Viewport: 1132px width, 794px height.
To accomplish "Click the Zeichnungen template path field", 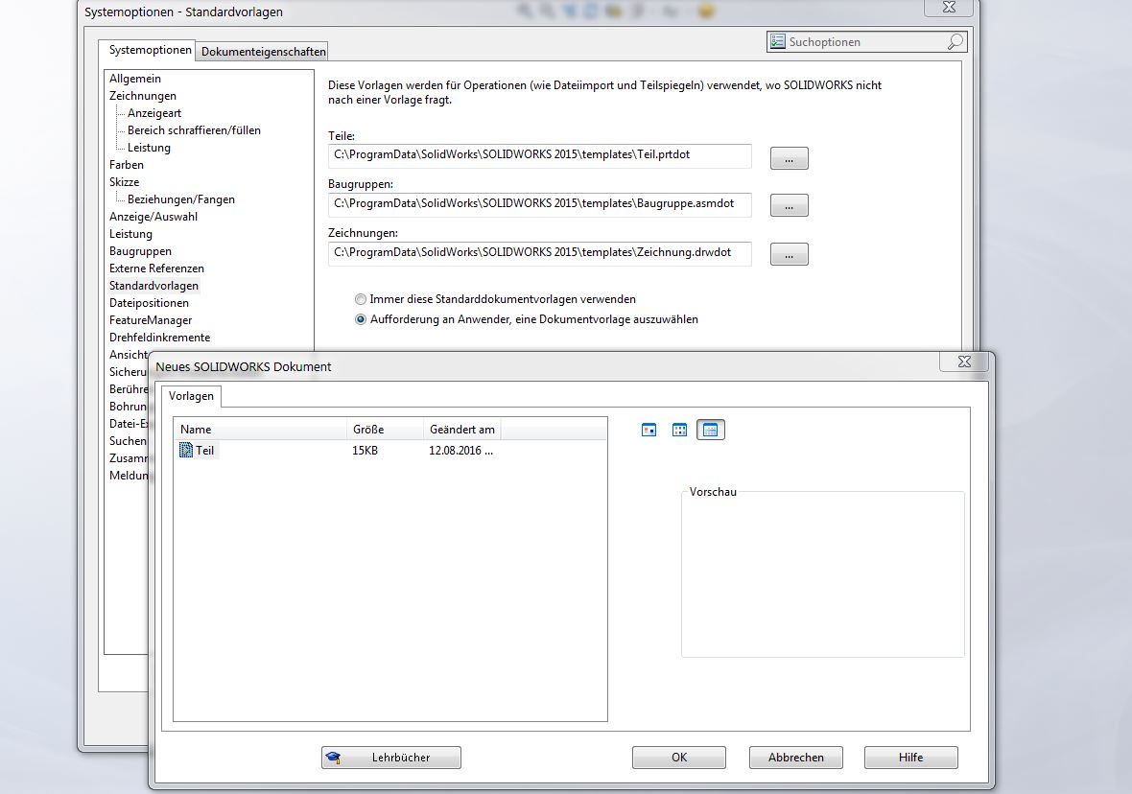I will [x=539, y=252].
